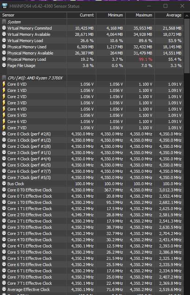Click the Core 0 Clock (perf #2/6) icon
Screen dimensions: 190x295
click(x=4, y=134)
